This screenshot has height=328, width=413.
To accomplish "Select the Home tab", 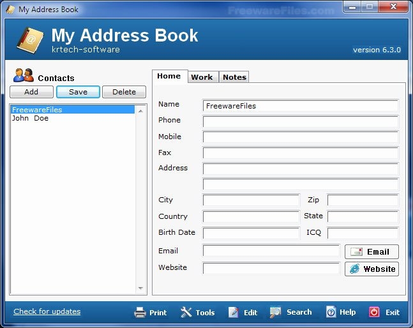I will [169, 77].
